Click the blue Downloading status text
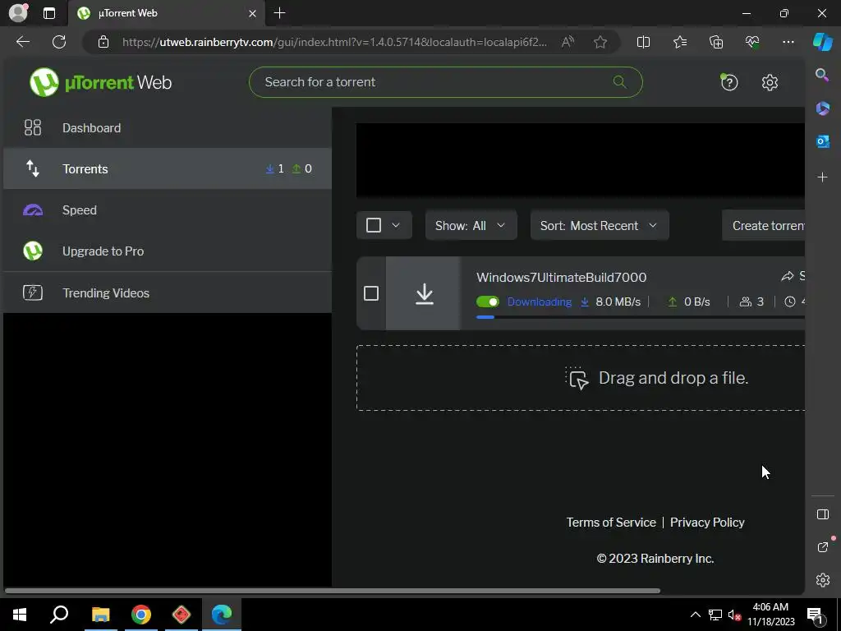This screenshot has width=841, height=631. (539, 302)
